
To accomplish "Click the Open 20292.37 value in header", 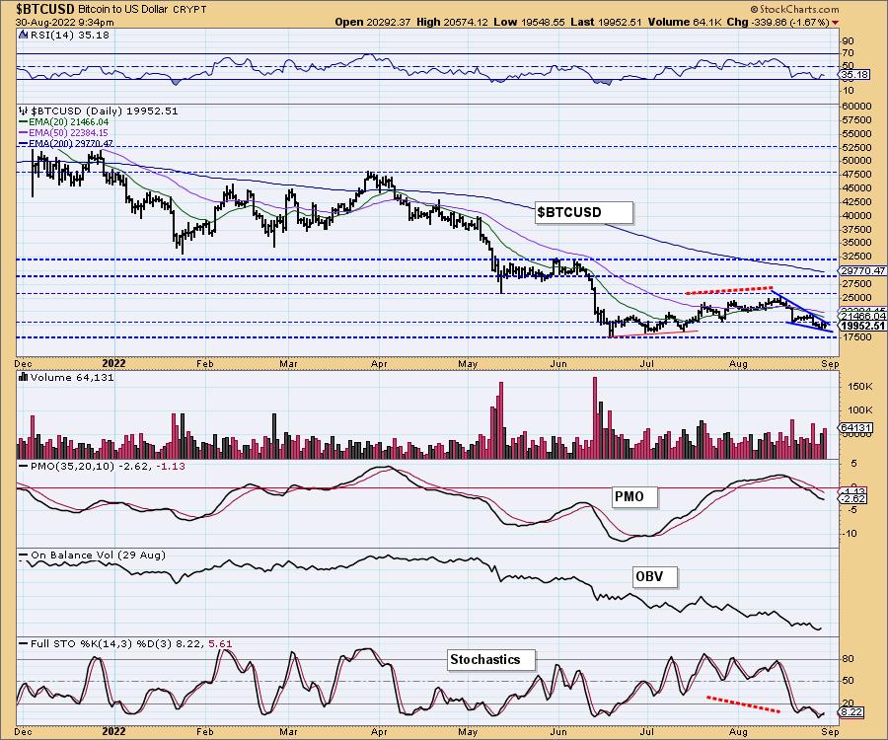I will click(x=373, y=22).
